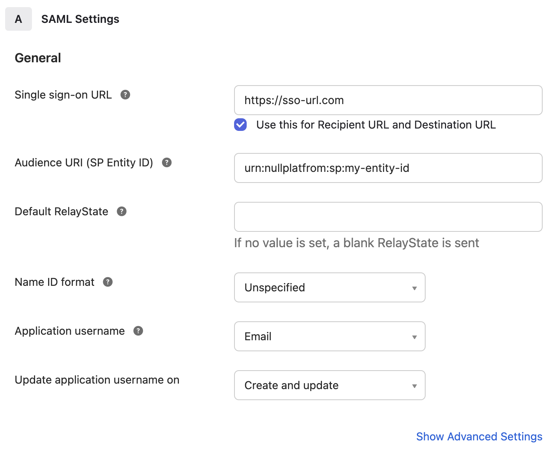558x466 pixels.
Task: Click the empty Default RelayState field
Action: click(388, 217)
